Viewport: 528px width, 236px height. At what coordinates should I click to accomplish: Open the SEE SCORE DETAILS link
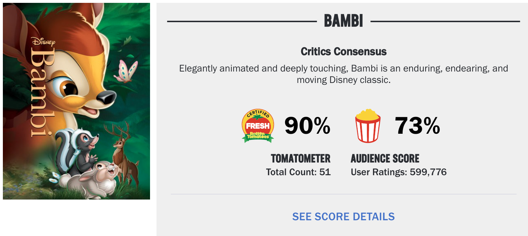coord(343,217)
